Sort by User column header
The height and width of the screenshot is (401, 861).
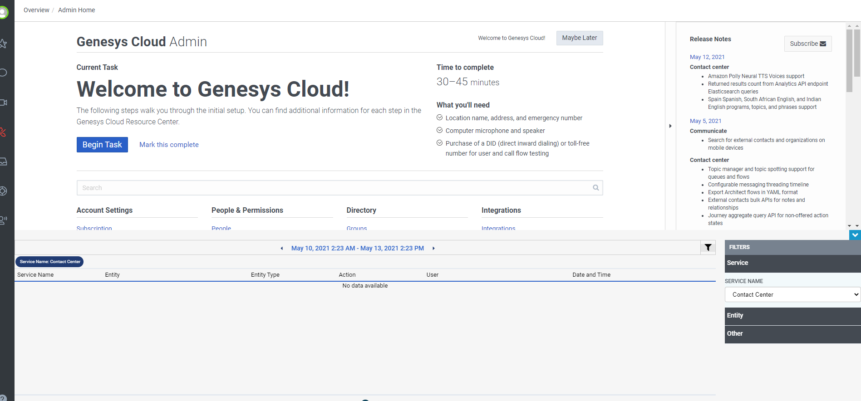pos(433,275)
